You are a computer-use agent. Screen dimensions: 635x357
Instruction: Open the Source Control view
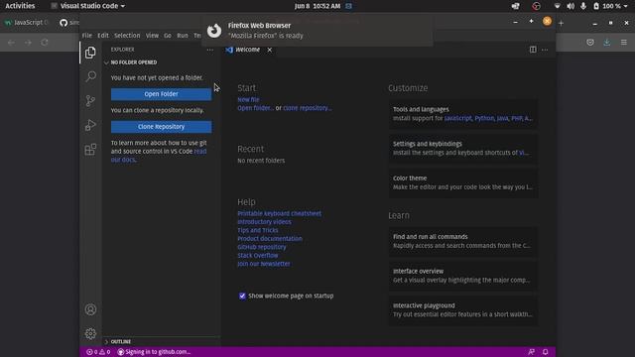tap(90, 100)
